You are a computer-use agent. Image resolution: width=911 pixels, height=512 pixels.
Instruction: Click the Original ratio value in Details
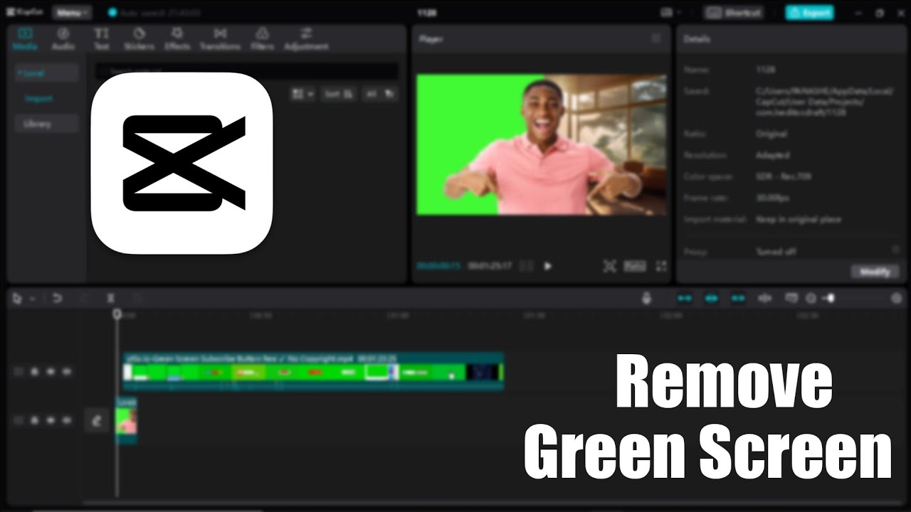[771, 134]
